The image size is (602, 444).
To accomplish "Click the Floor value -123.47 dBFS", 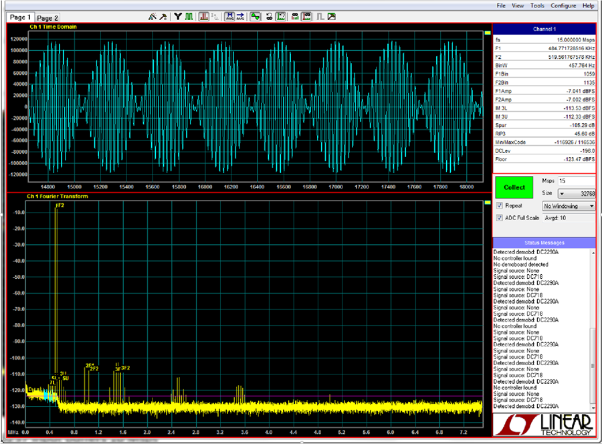I will (x=579, y=159).
